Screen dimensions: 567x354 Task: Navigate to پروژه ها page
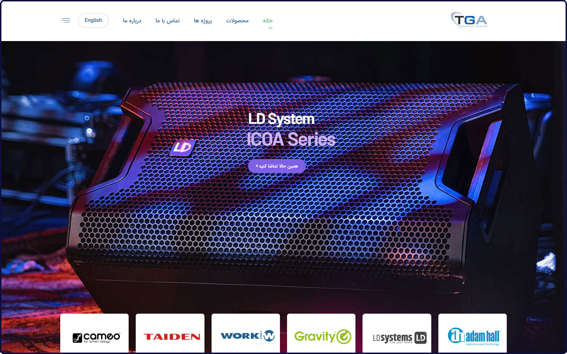click(203, 21)
